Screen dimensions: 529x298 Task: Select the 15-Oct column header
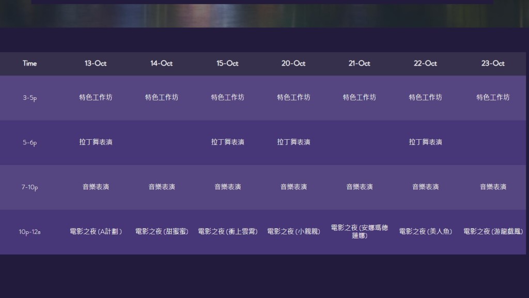pos(227,64)
